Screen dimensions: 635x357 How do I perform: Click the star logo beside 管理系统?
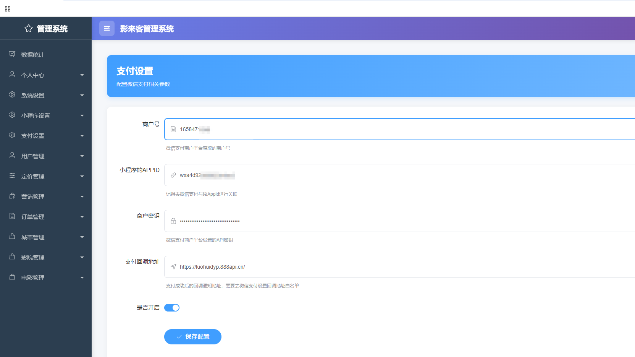pos(29,29)
